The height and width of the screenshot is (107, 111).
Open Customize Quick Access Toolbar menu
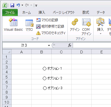point(36,6)
